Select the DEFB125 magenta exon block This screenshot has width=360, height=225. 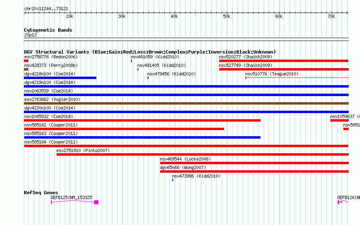pyautogui.click(x=96, y=202)
